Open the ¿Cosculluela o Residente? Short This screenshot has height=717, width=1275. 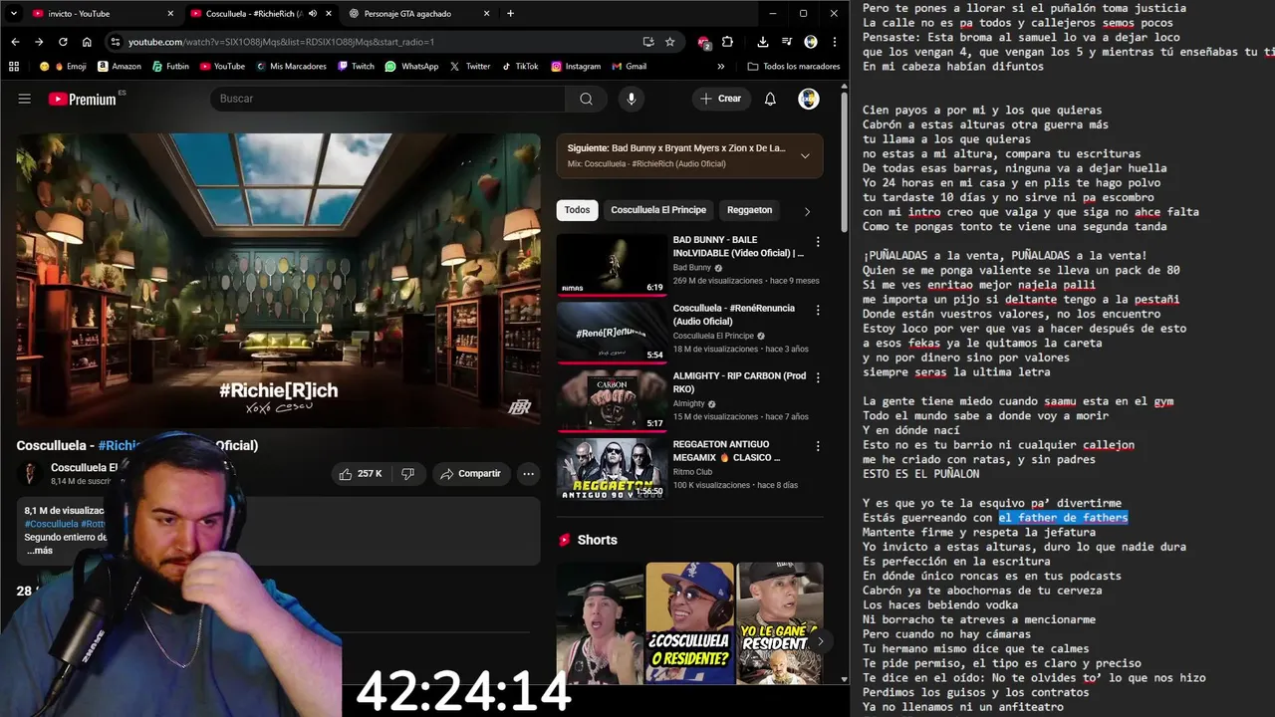tap(689, 623)
